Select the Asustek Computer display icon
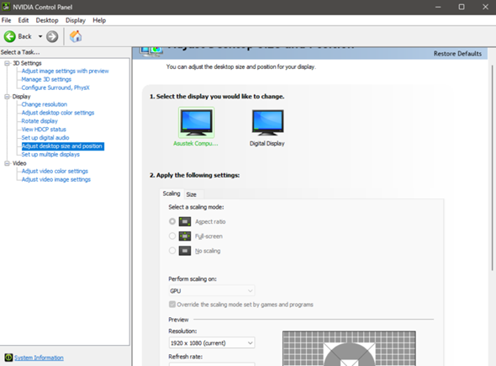 (196, 122)
